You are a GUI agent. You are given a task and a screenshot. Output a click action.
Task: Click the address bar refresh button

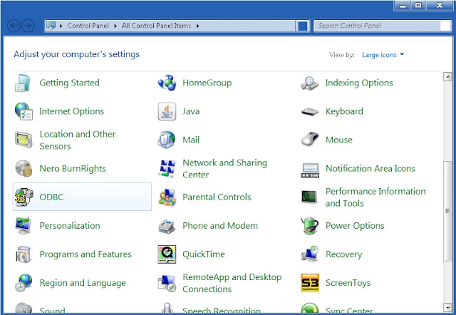click(x=302, y=26)
